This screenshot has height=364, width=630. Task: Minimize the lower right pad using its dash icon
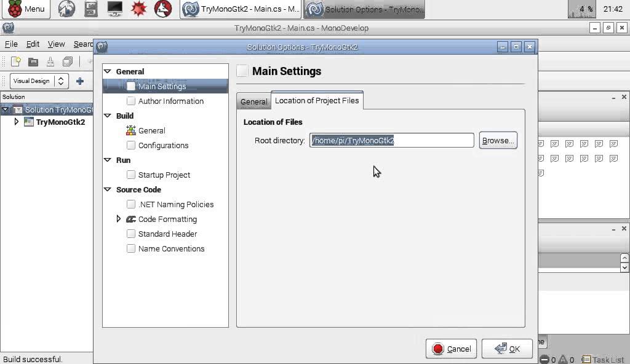point(613,229)
